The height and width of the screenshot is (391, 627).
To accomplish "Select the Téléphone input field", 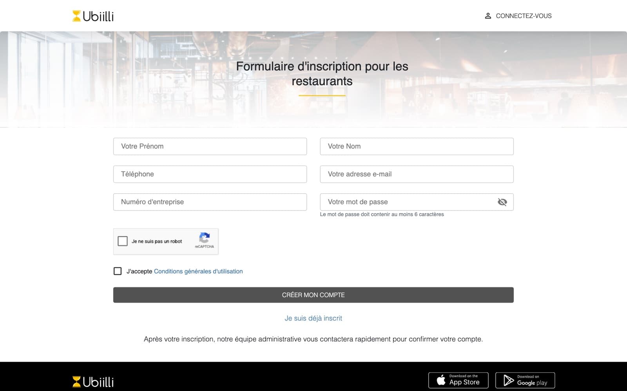I will tap(210, 174).
